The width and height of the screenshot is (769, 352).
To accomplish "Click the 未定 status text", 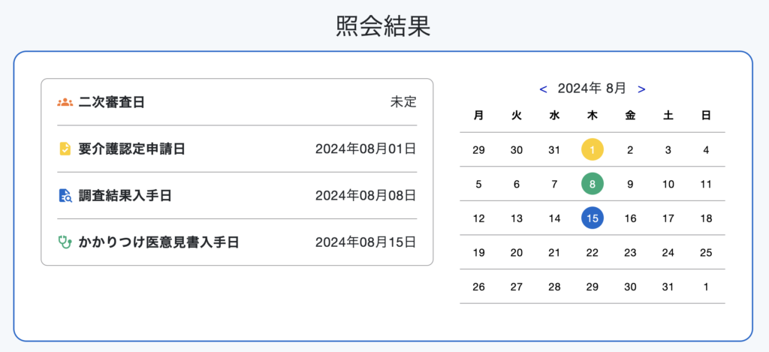I will (x=403, y=103).
